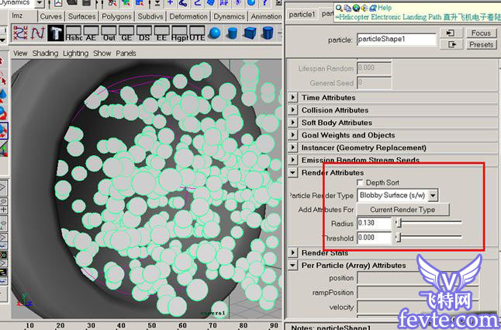Click the Current Render Type button
The height and width of the screenshot is (330, 501).
(403, 210)
